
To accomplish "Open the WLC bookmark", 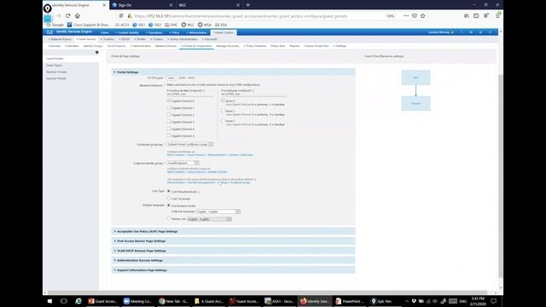I will coord(188,25).
